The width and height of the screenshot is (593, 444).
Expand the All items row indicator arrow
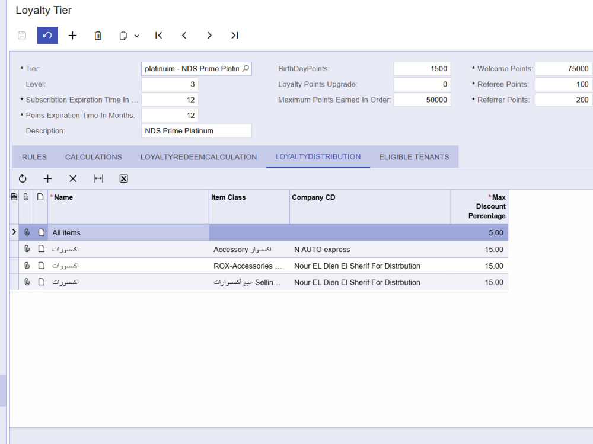point(14,232)
